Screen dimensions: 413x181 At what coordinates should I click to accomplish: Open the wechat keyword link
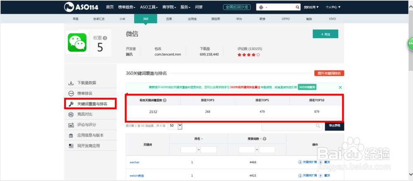tap(134, 162)
